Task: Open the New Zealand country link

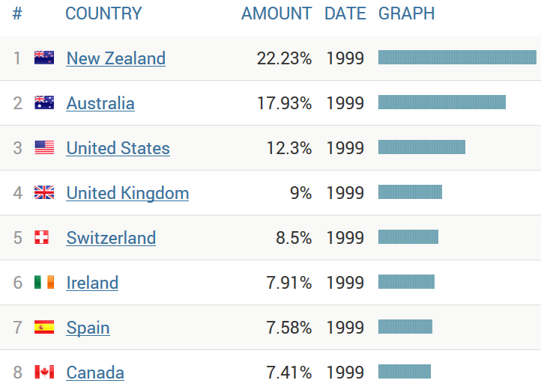Action: tap(115, 58)
